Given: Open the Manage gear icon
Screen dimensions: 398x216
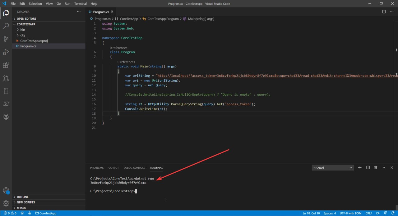Looking at the screenshot, I should (x=6, y=204).
